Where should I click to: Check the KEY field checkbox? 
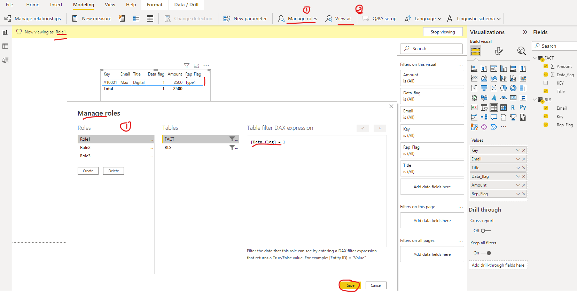[546, 83]
